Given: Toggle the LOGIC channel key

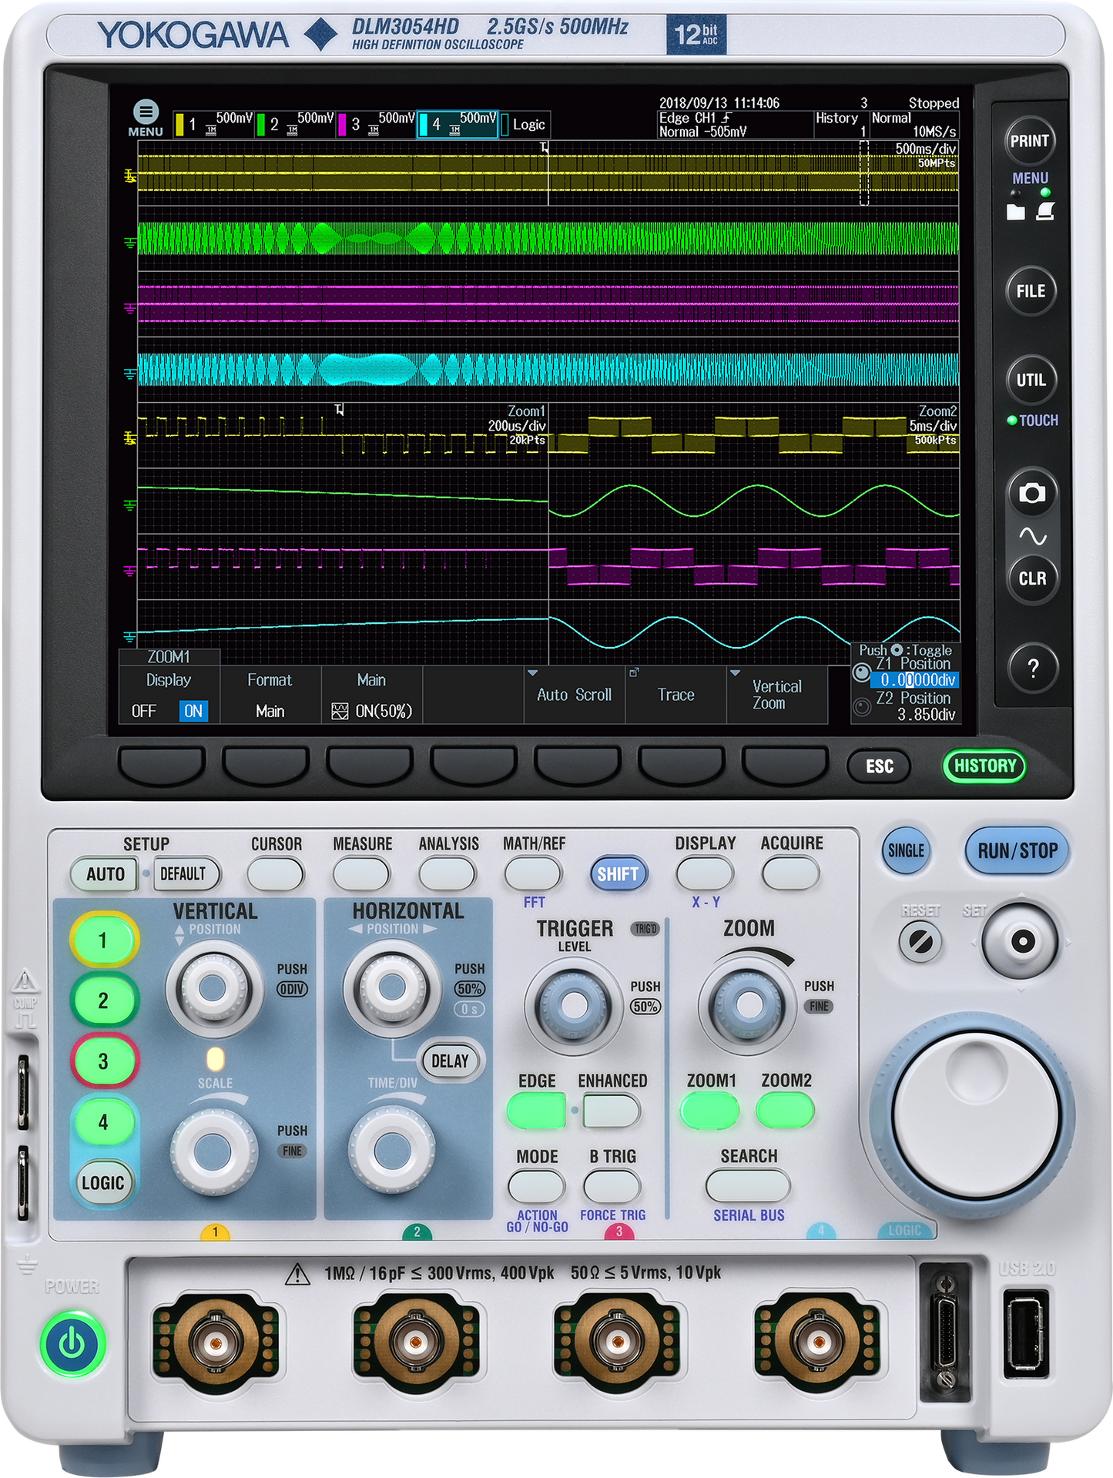Looking at the screenshot, I should [103, 1183].
